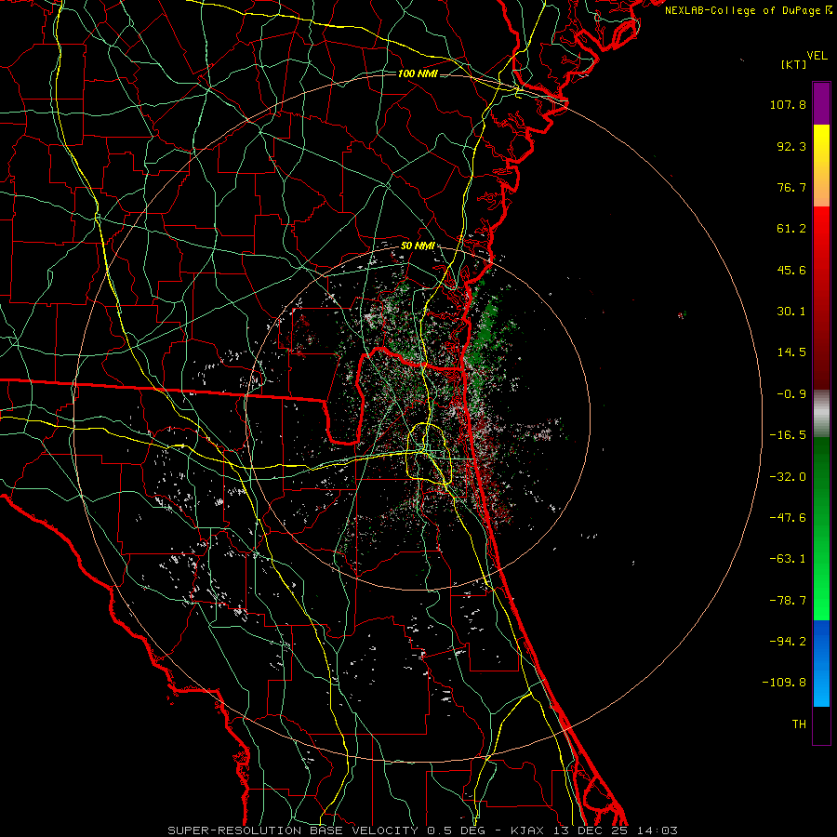Select the -47.6 velocity scale value
This screenshot has width=837, height=837.
788,518
